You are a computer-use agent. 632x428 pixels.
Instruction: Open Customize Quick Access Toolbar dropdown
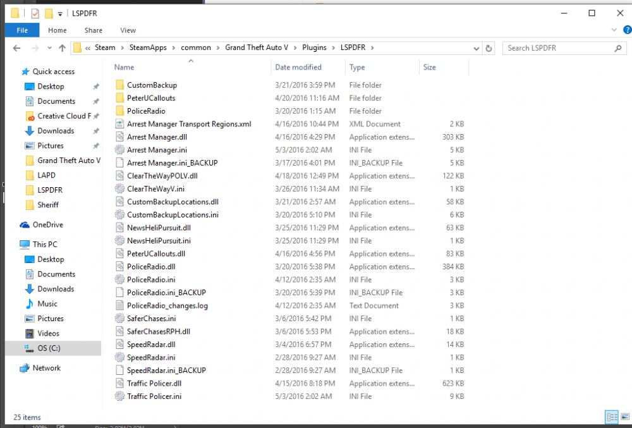point(60,14)
